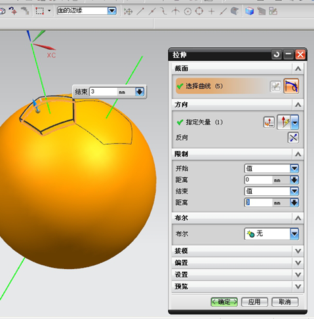314x319 pixels.
Task: Click the 应用 button
Action: [x=254, y=302]
